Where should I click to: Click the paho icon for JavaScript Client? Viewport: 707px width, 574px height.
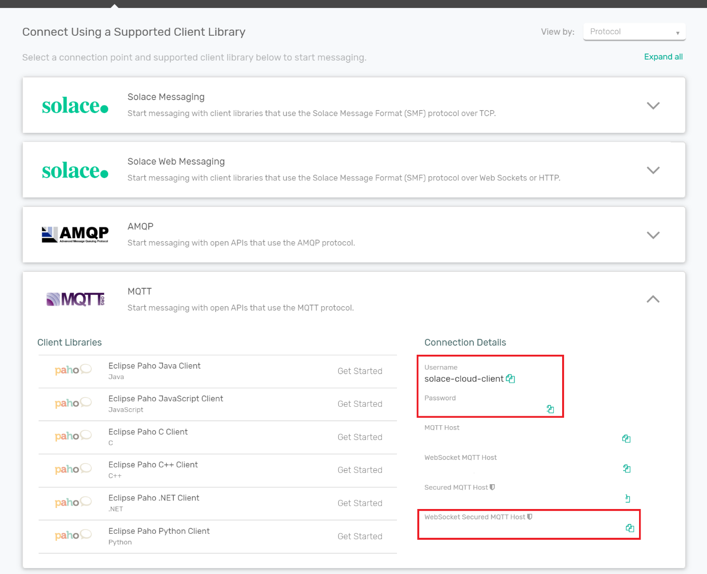73,403
